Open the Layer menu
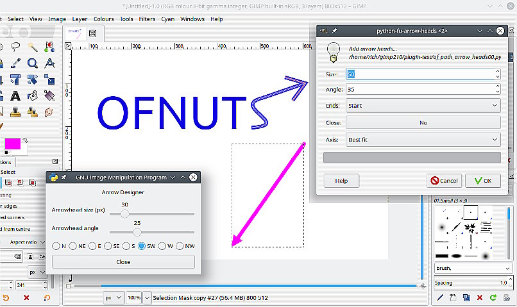517x307 pixels. coord(80,19)
